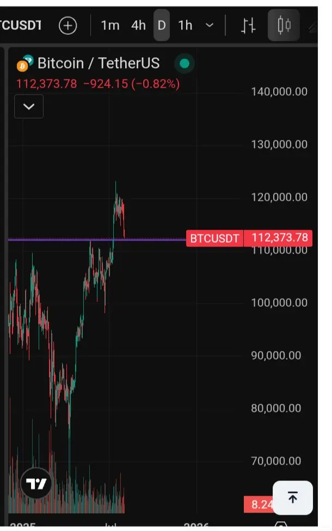
Task: Select the D daily timeframe
Action: coord(162,26)
